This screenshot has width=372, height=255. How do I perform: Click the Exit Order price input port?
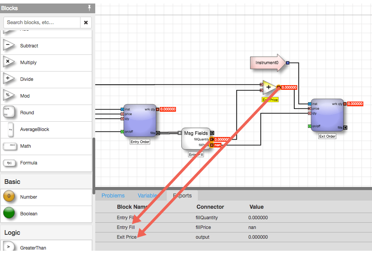(309, 108)
